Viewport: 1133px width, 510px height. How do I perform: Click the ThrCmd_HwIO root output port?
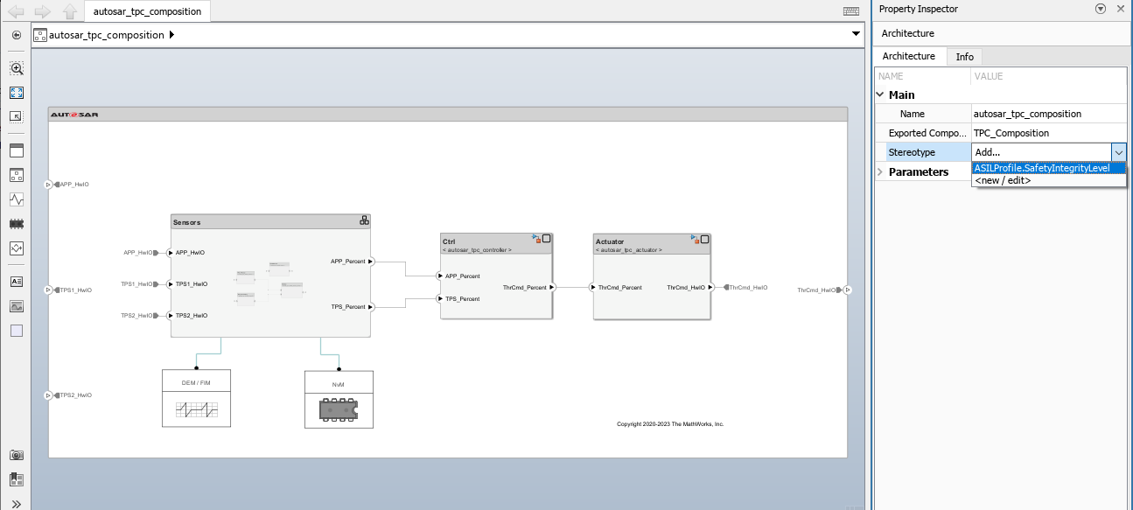tap(847, 290)
